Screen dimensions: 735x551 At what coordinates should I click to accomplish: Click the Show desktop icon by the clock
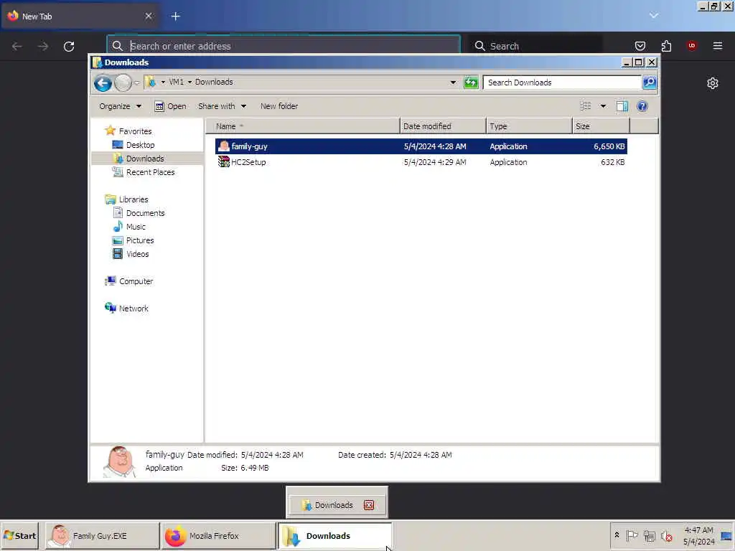726,536
